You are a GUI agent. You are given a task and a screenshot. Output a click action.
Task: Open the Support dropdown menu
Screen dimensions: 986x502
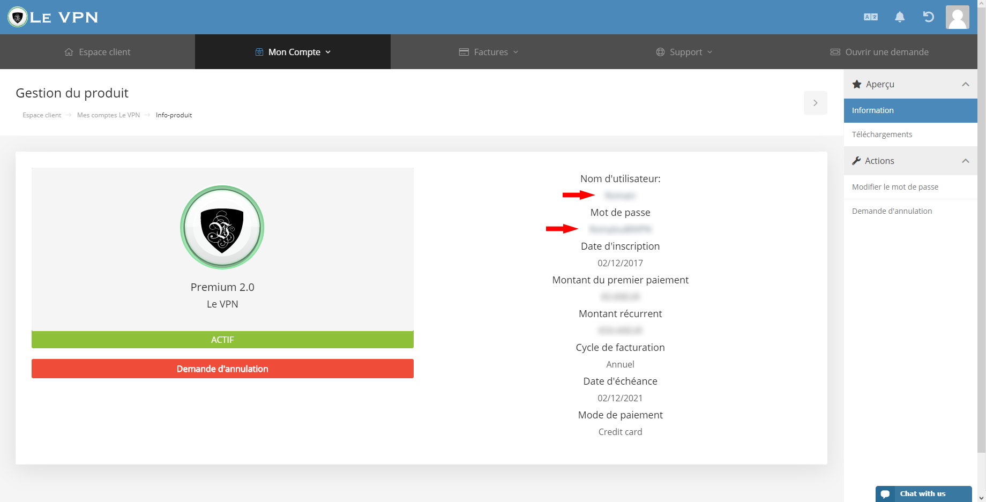click(684, 52)
